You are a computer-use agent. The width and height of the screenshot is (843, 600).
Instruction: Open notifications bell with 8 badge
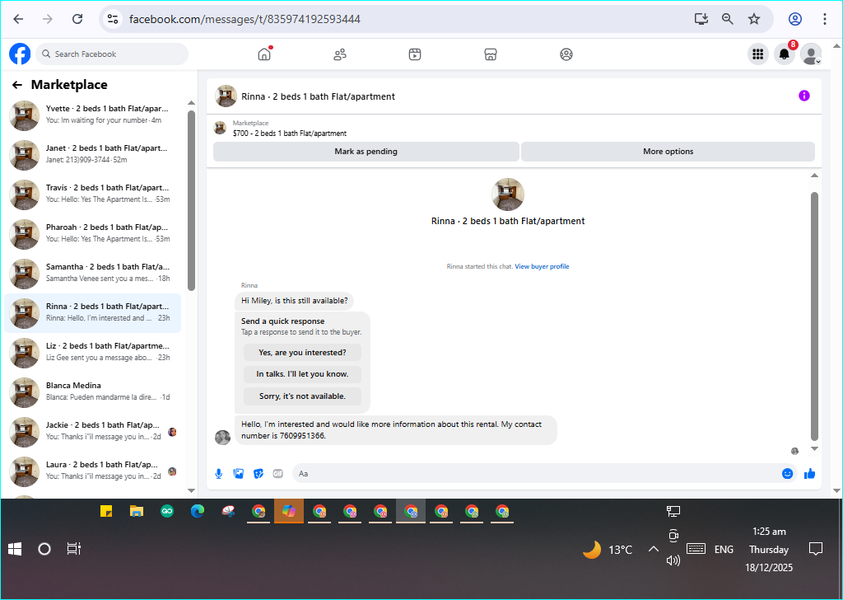point(785,54)
